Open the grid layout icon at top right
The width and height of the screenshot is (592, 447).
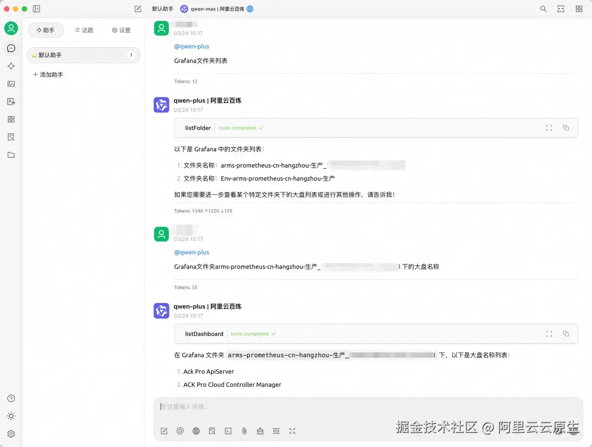[x=579, y=9]
